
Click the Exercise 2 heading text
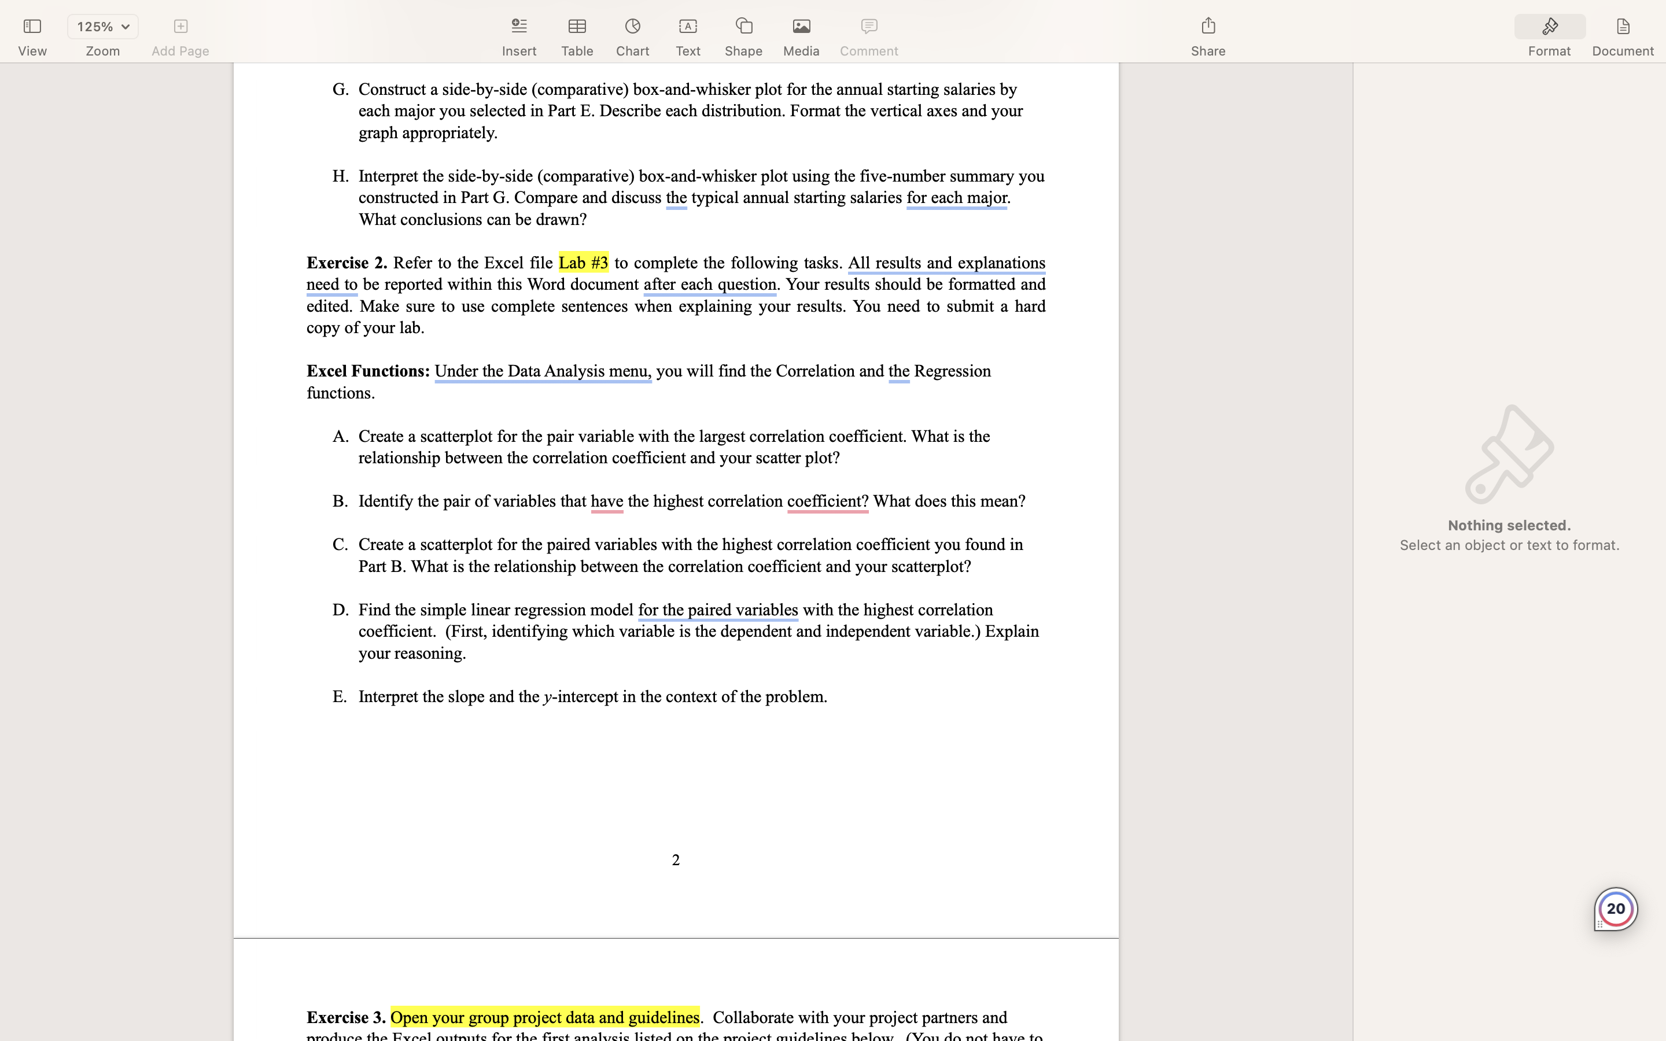coord(347,263)
